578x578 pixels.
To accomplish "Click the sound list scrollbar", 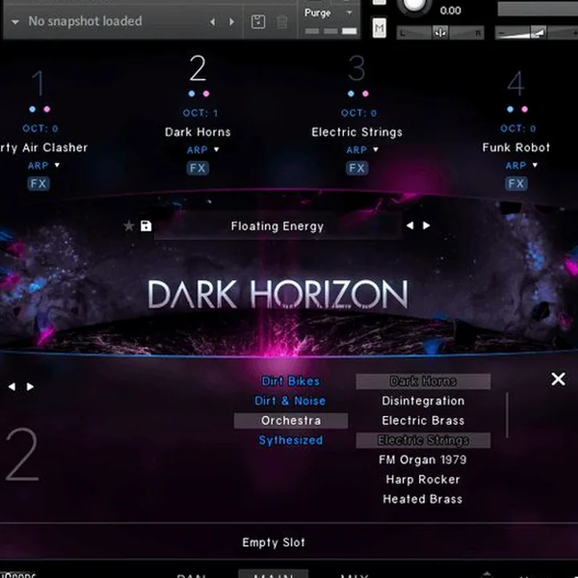I will pos(507,415).
